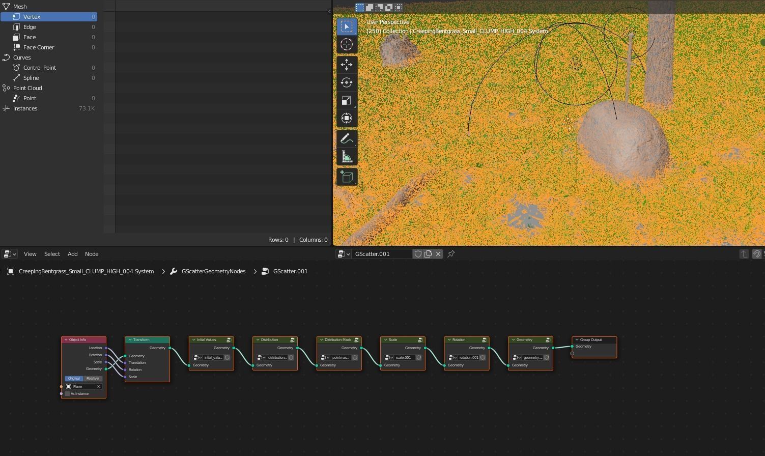Click scale.001 group name field

coord(405,357)
